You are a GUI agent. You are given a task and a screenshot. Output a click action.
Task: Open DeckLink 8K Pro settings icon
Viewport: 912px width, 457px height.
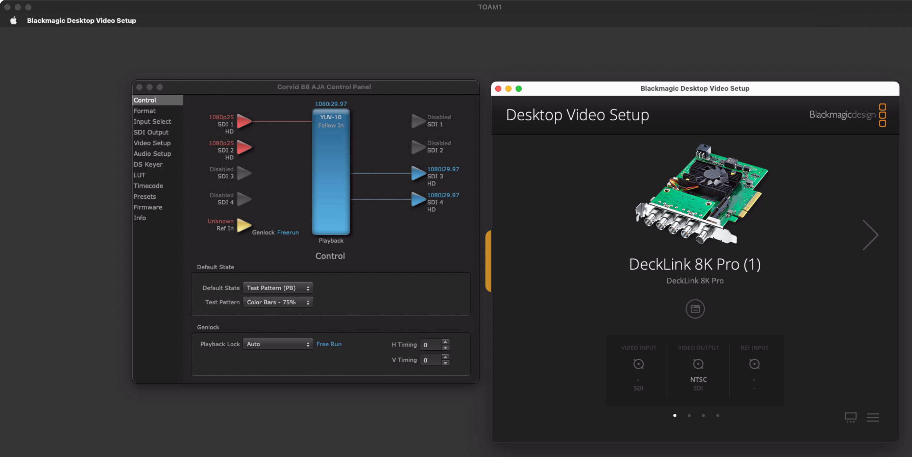coord(695,309)
